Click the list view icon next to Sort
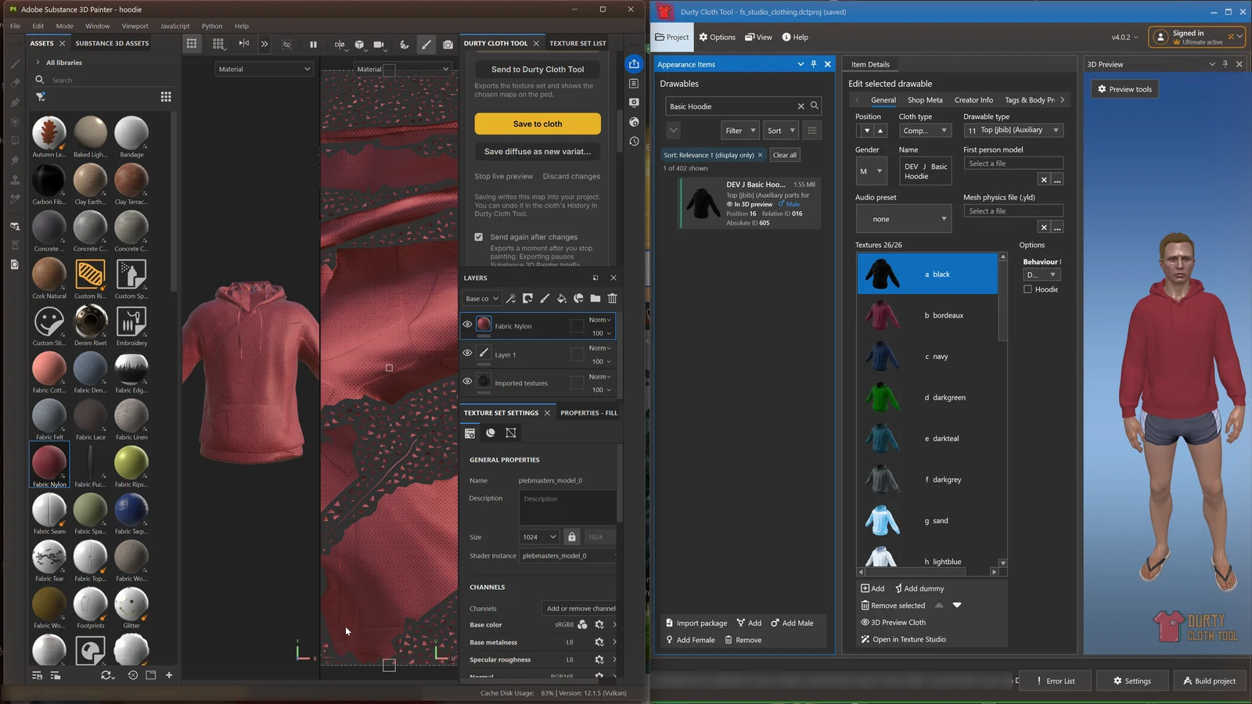The width and height of the screenshot is (1252, 704). click(x=812, y=131)
